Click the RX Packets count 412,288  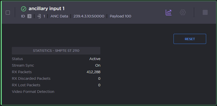93,72
